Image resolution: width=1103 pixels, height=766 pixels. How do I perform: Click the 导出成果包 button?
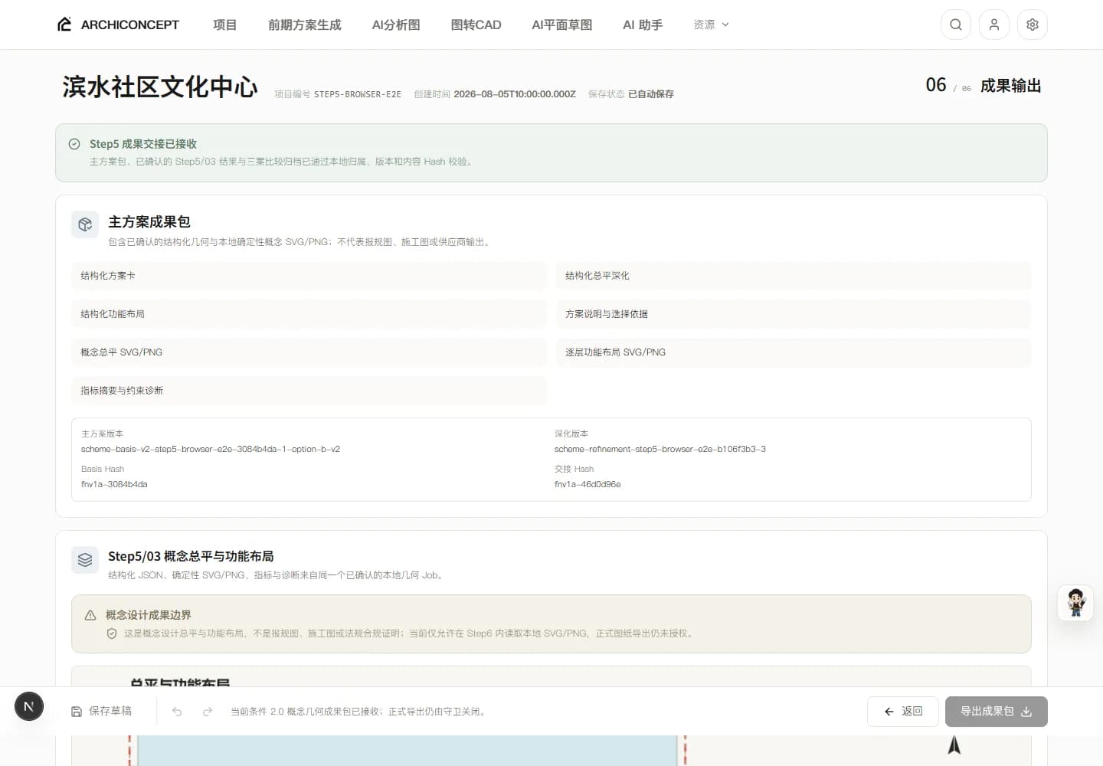[997, 712]
